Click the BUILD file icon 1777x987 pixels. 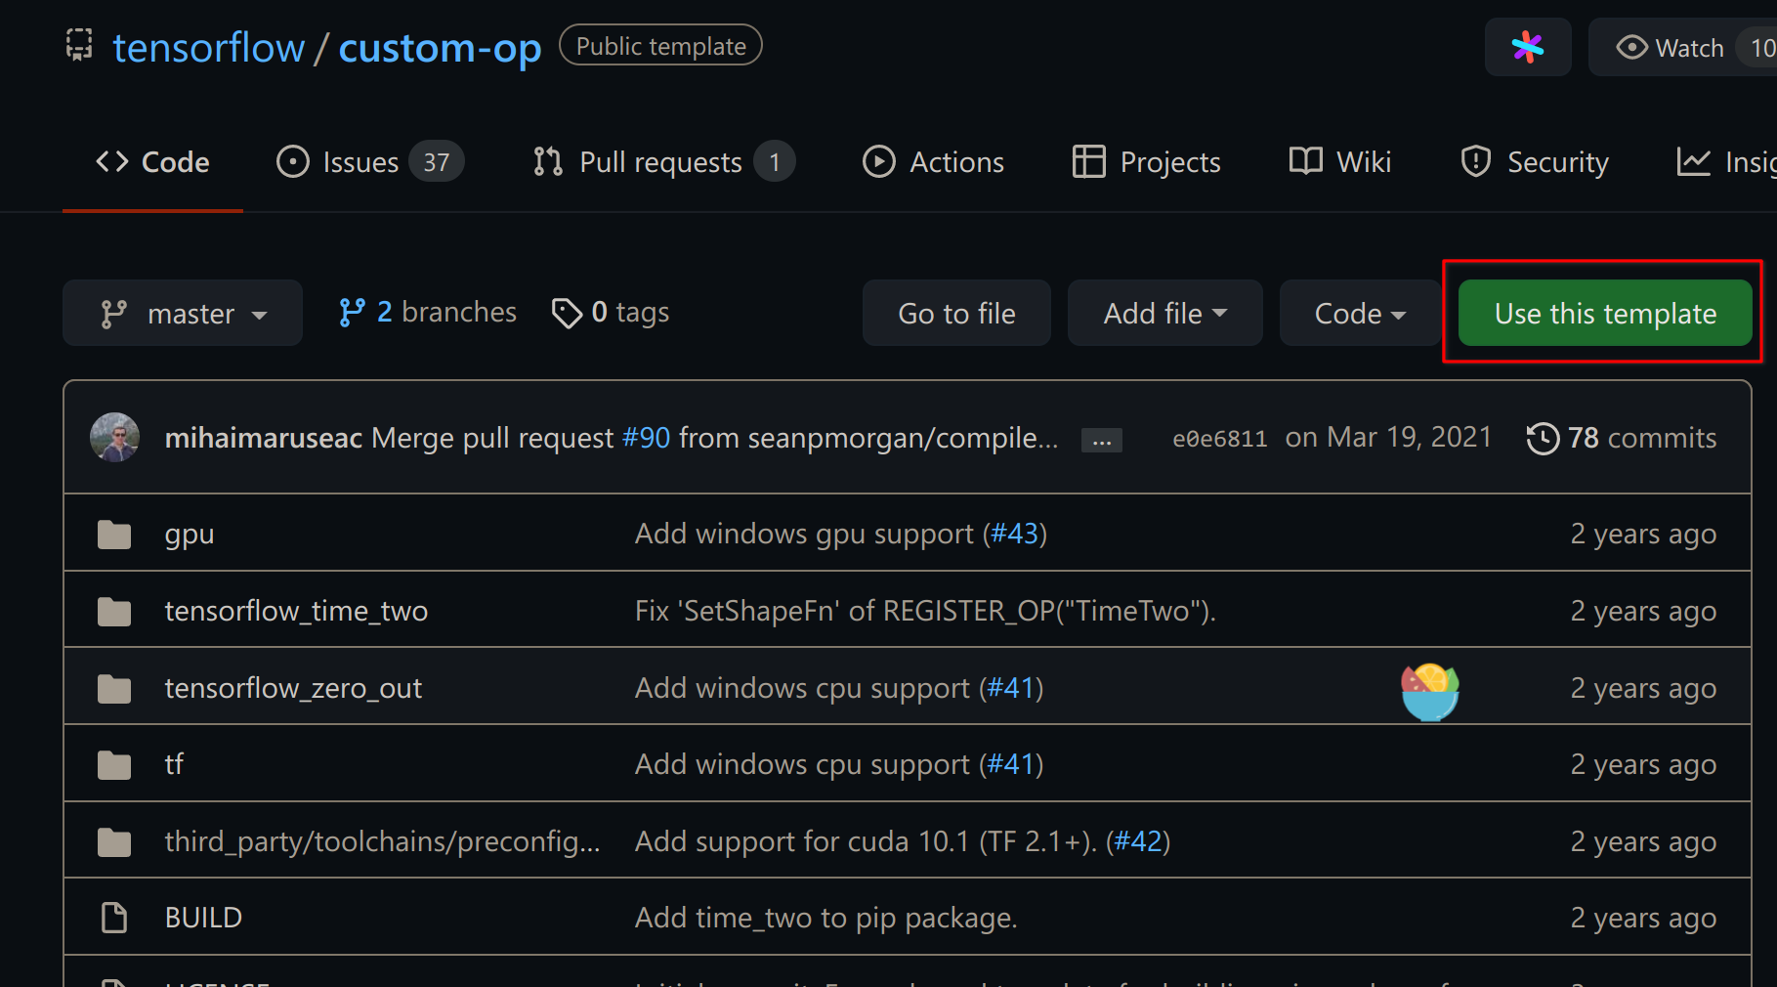click(114, 918)
